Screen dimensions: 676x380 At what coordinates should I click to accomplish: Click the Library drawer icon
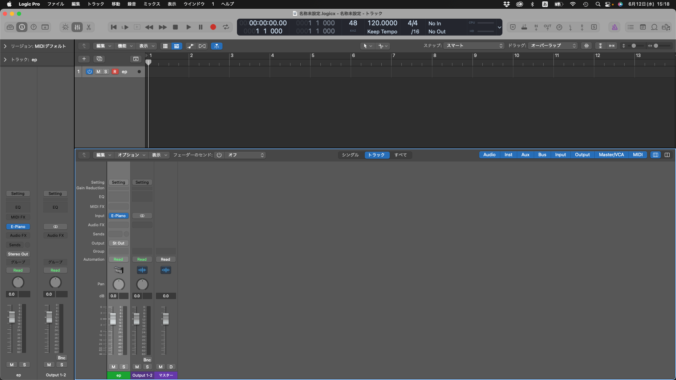click(10, 27)
